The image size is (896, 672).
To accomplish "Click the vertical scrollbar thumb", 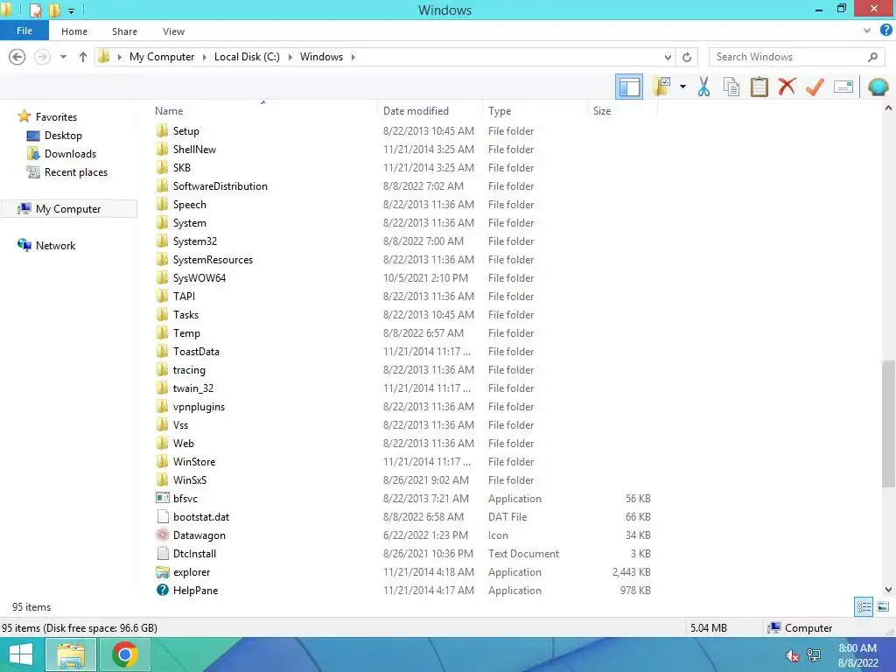I will tap(888, 423).
